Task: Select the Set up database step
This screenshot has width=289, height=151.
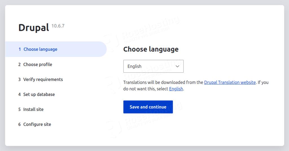Action: click(x=36, y=94)
